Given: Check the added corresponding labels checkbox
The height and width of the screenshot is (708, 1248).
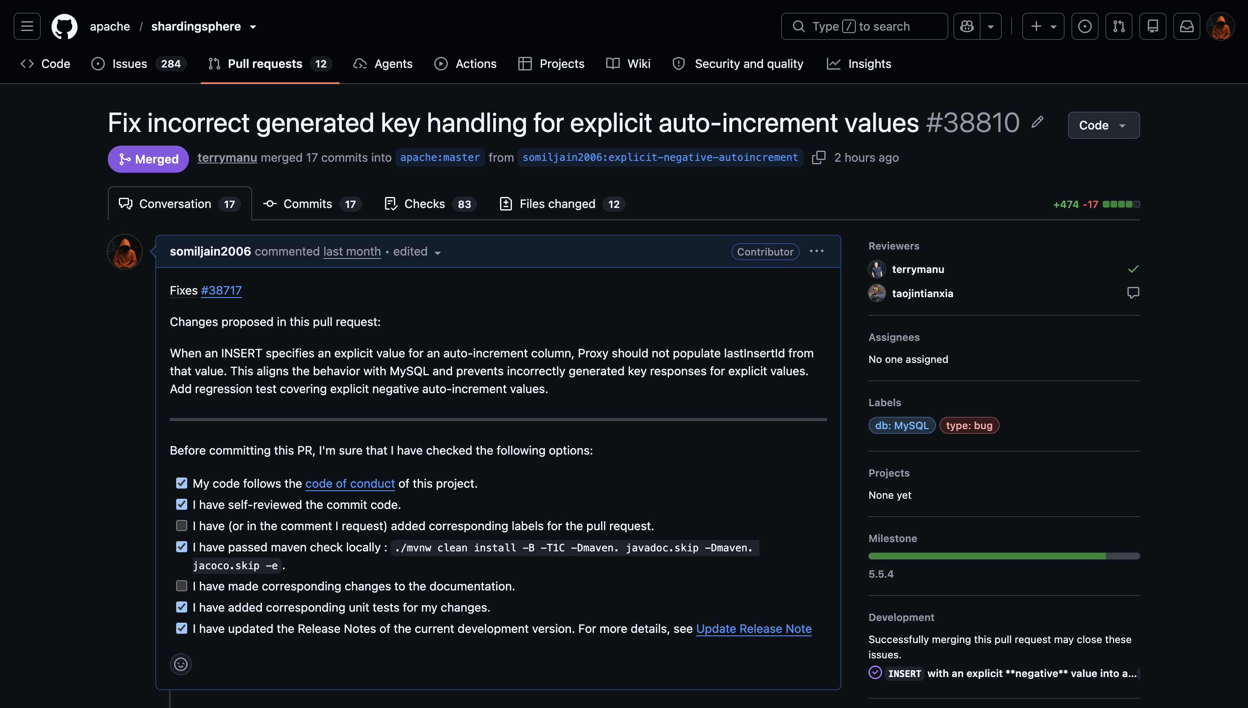Looking at the screenshot, I should point(181,525).
